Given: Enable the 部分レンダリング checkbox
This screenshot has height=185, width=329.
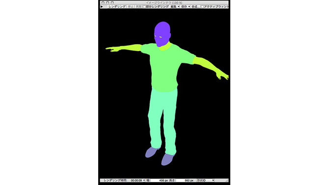Looking at the screenshot, I should (x=144, y=7).
